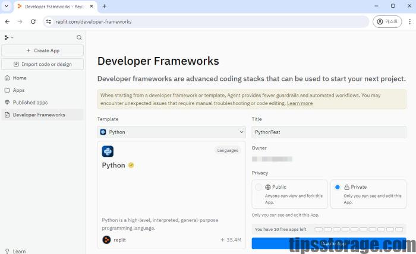
Task: Open the Learn more link
Action: (300, 103)
